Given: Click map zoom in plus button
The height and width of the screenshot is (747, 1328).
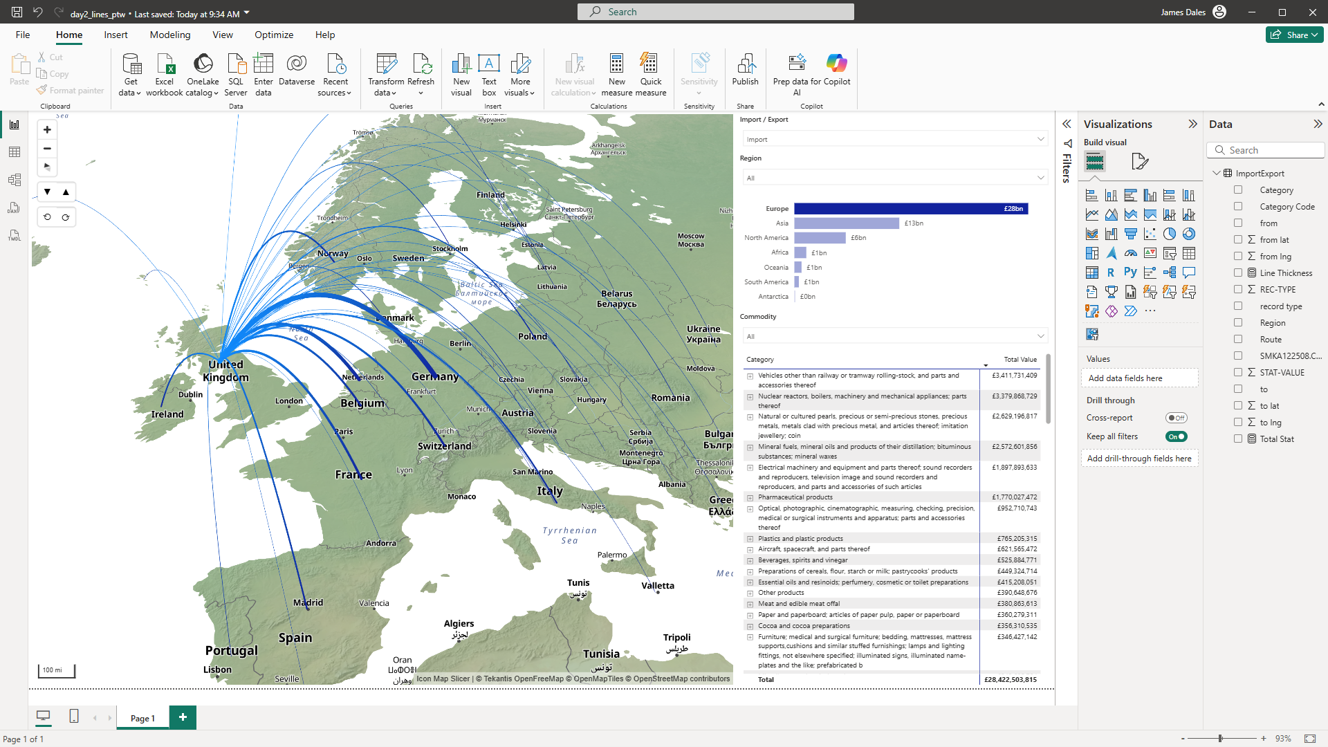Looking at the screenshot, I should click(x=47, y=130).
